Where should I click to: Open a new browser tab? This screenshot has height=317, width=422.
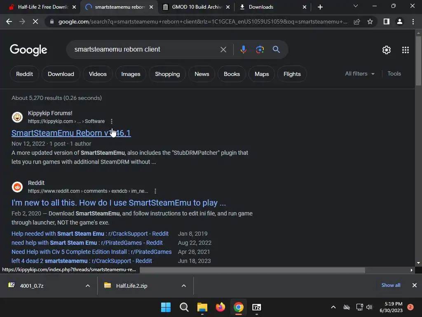[320, 7]
